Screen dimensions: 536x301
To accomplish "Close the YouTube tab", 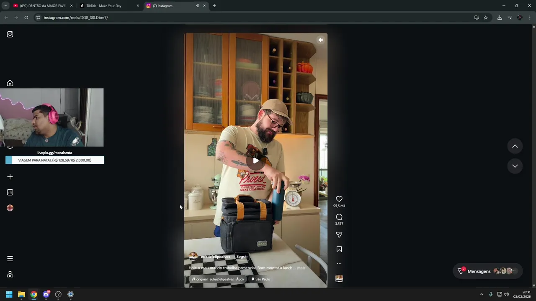I will (71, 6).
